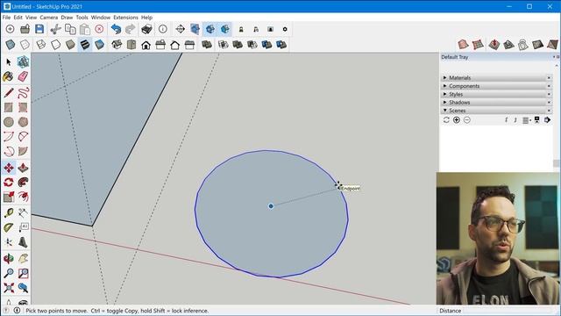Open Scenes view options dropdown

[x=526, y=120]
